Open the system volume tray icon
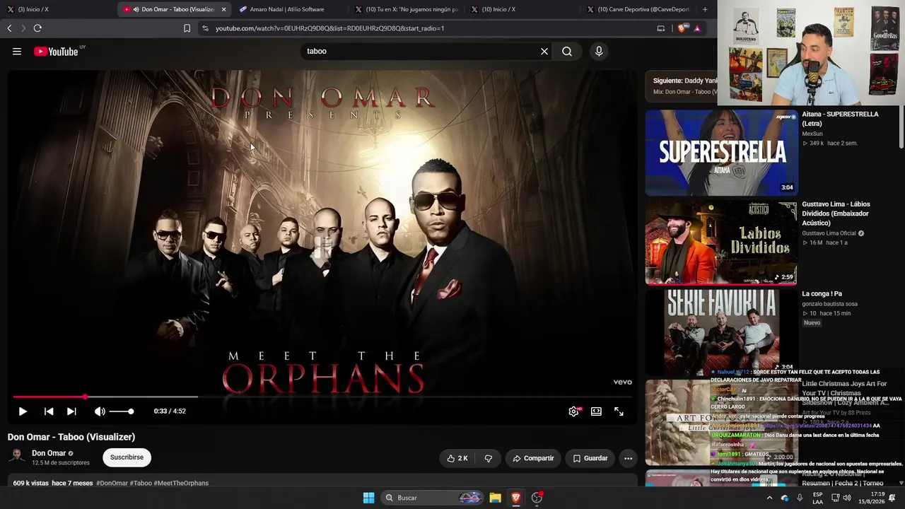 [846, 498]
